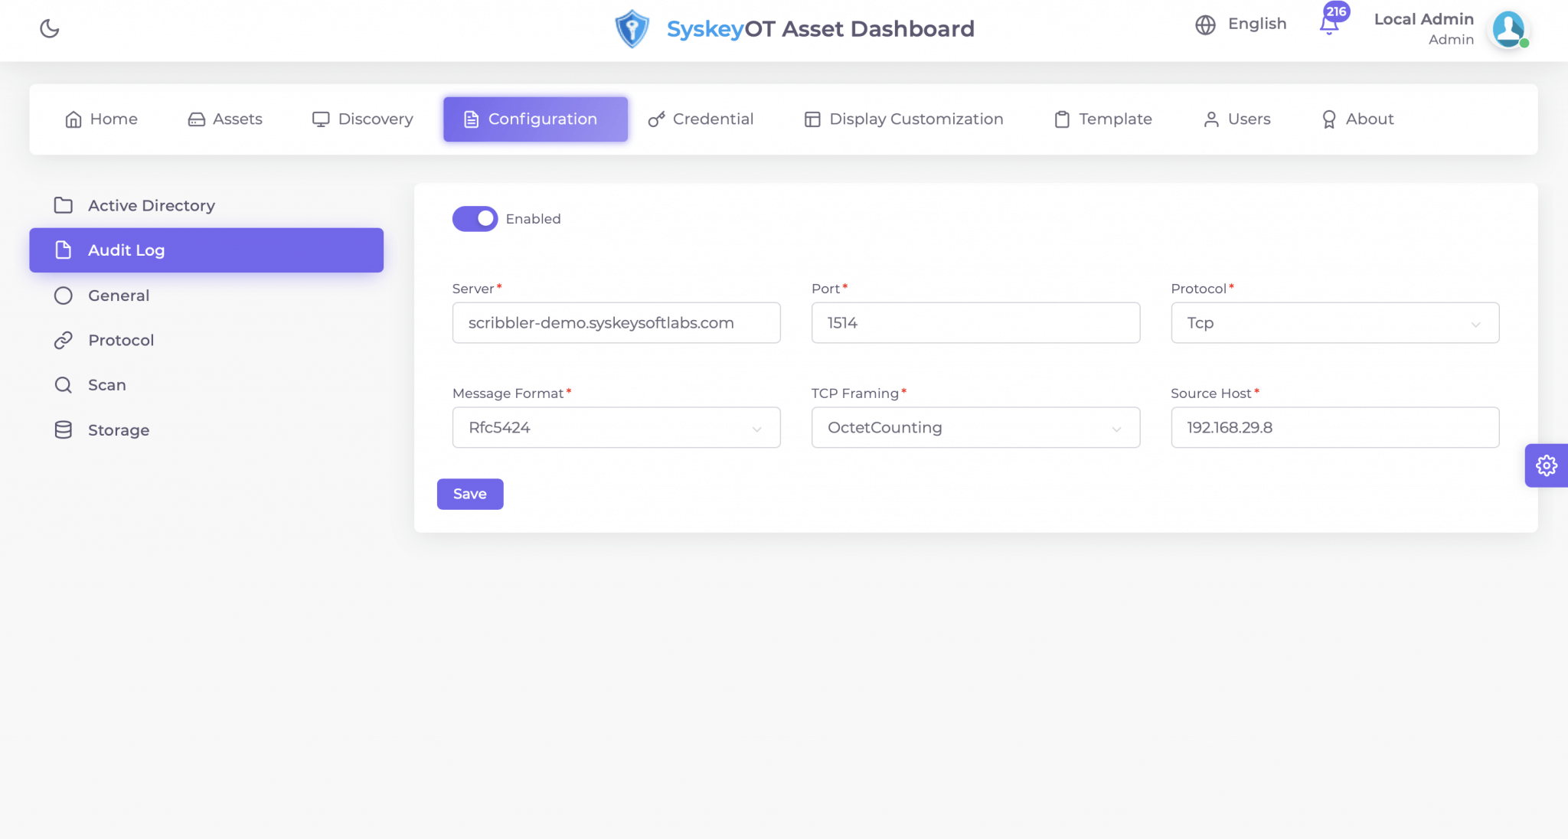The height and width of the screenshot is (839, 1568).
Task: Toggle dark mode with the moon icon
Action: 49,29
